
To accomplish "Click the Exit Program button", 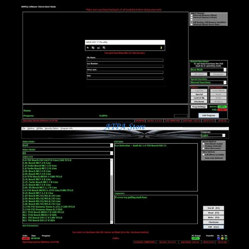I will tap(209, 115).
